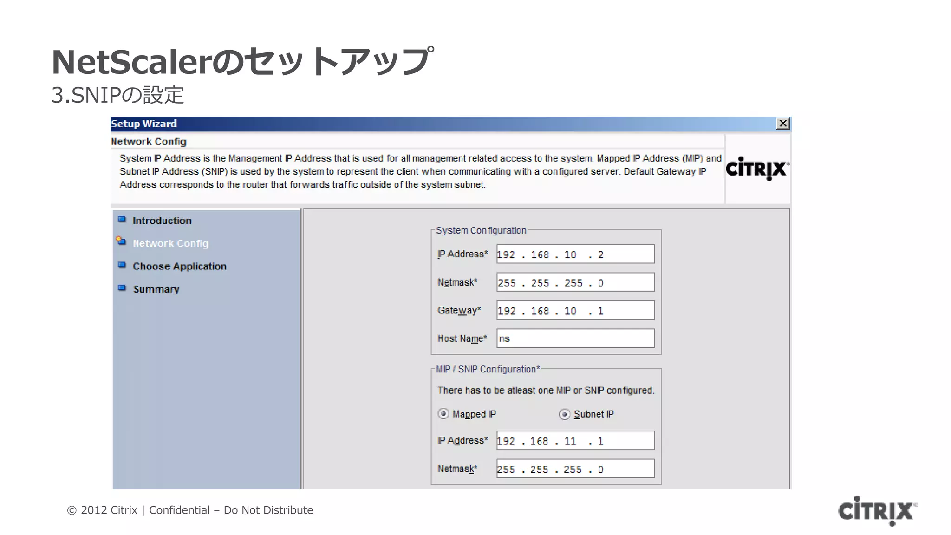951x535 pixels.
Task: Click the Citrix logo in wizard header
Action: [757, 169]
